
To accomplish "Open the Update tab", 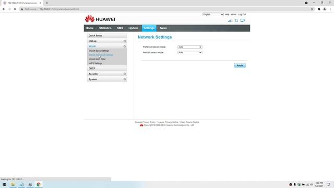I will point(134,28).
